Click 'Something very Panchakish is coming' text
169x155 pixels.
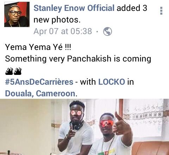pos(78,59)
